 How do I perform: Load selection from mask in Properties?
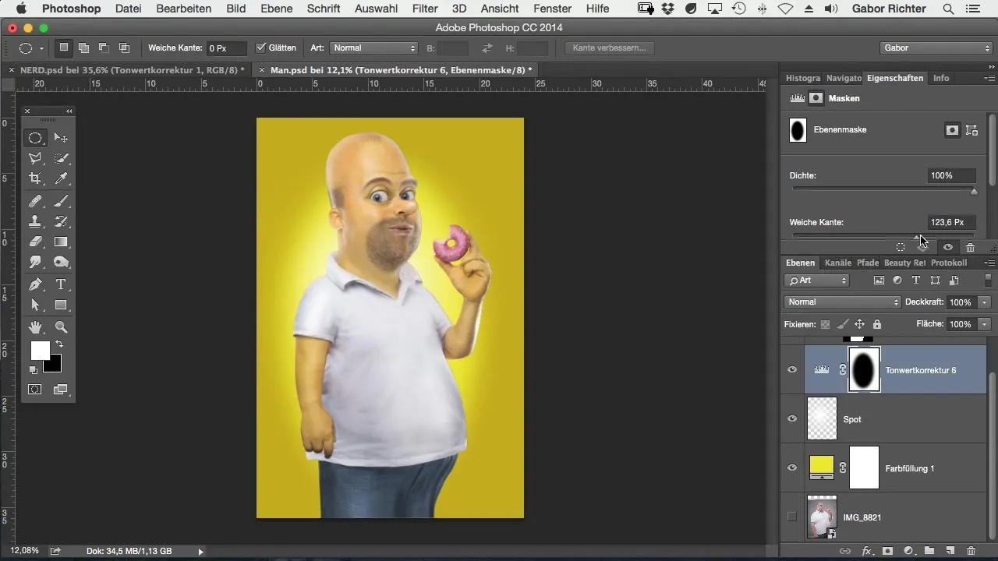click(x=901, y=247)
